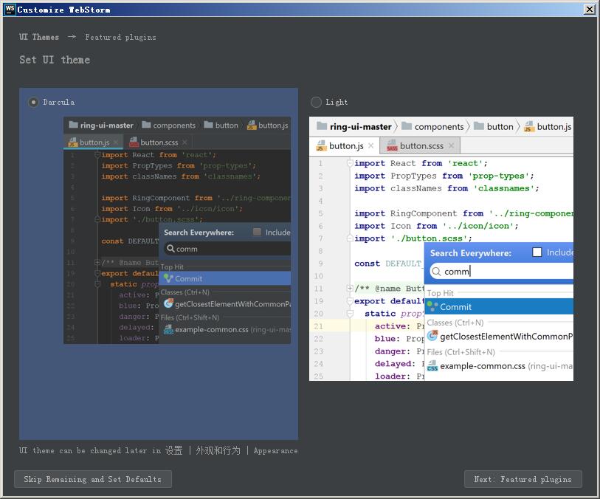
Task: Skip Remaining and Set Defaults
Action: click(x=93, y=479)
